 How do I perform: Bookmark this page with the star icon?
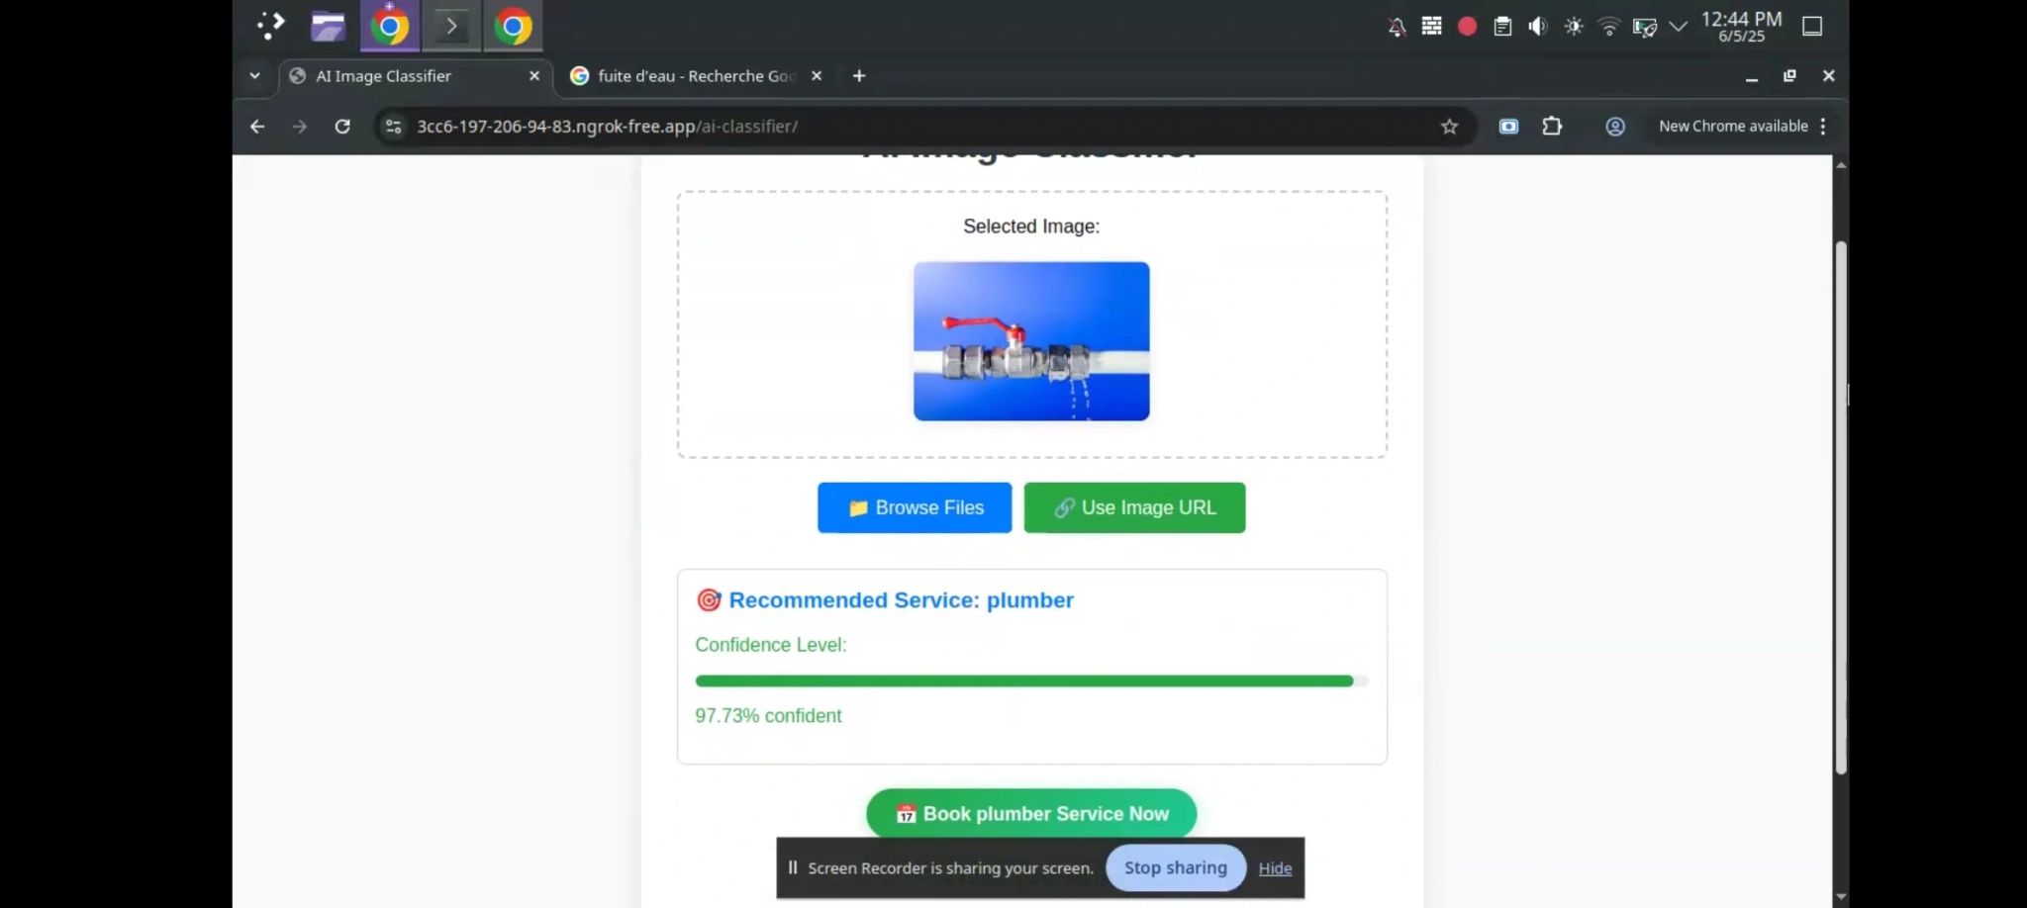1449,127
